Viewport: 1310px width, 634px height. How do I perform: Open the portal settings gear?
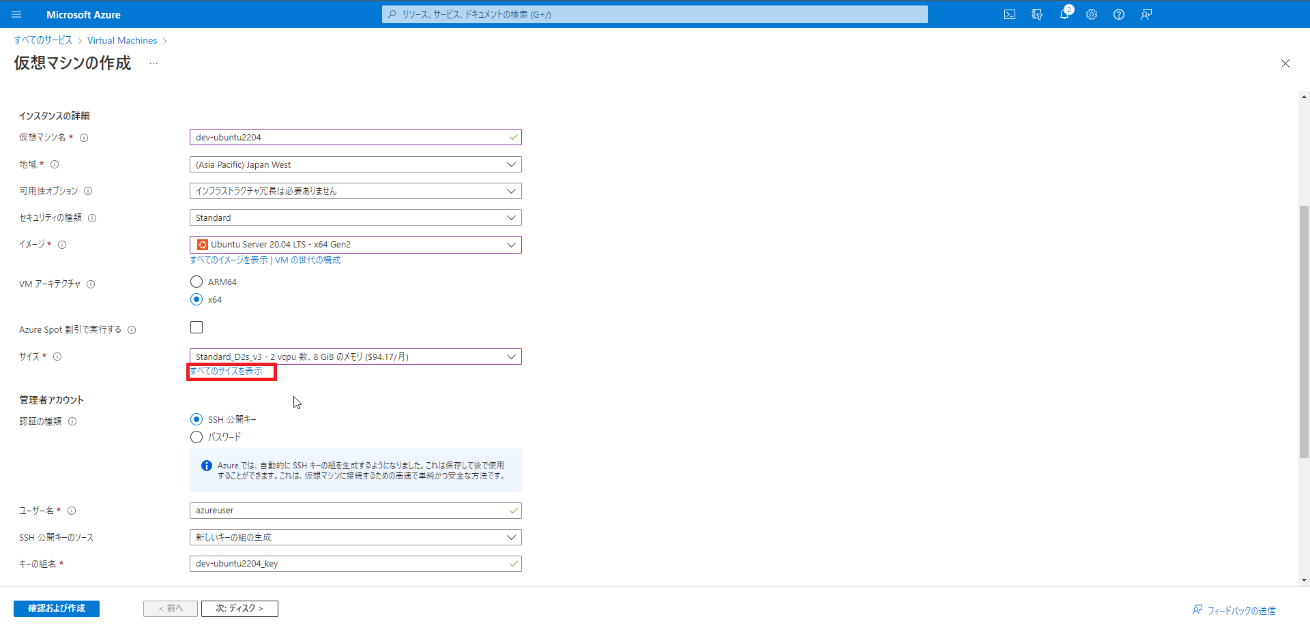pyautogui.click(x=1092, y=14)
